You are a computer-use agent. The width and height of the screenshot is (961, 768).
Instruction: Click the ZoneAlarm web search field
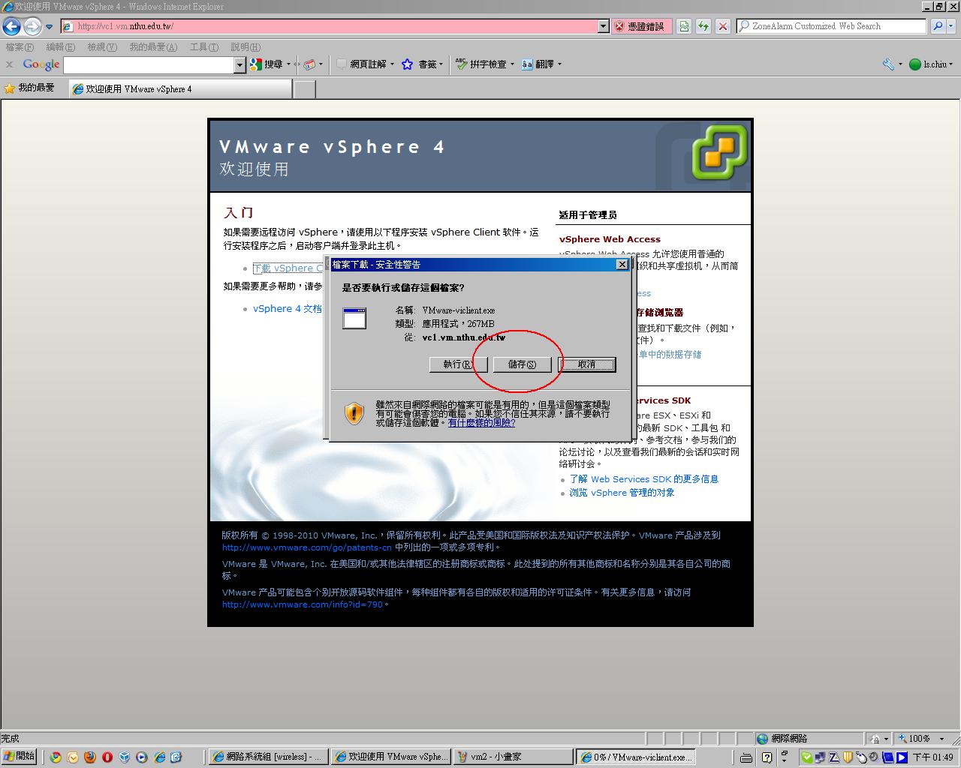[x=831, y=26]
